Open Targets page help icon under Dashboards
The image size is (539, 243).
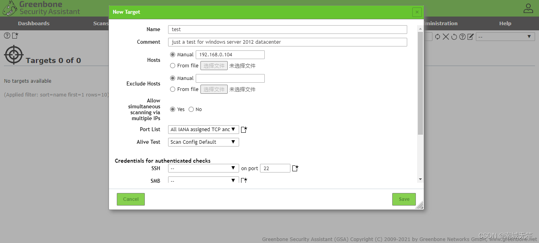[7, 35]
